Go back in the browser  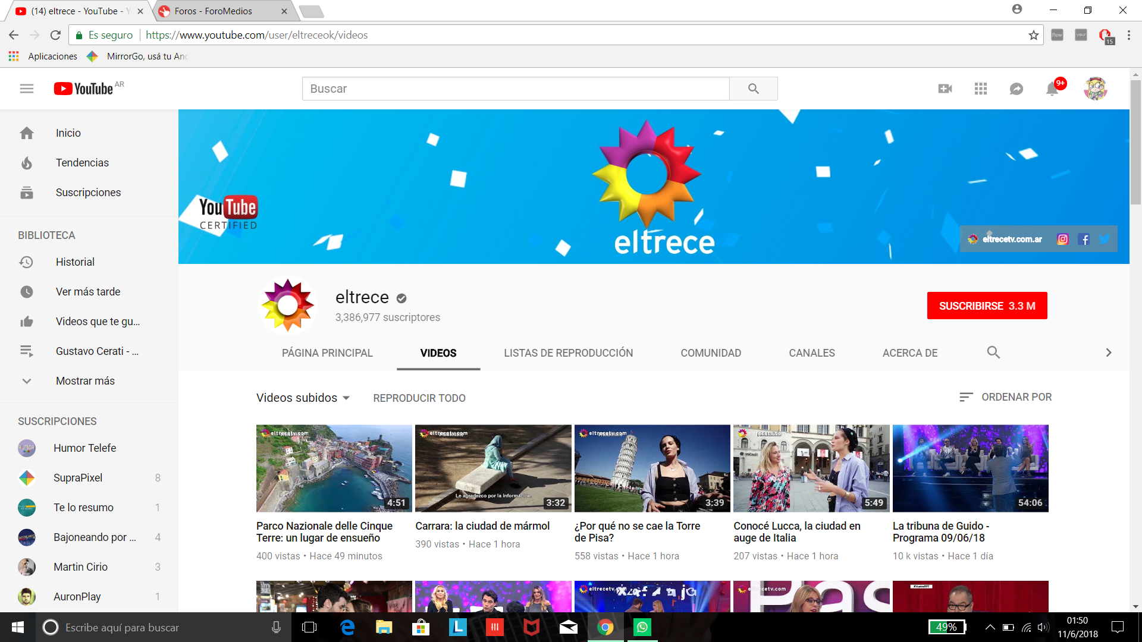(14, 35)
